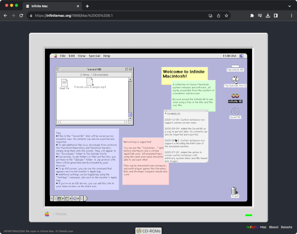Open the Macintosh HD disk icon
This screenshot has width=297, height=234.
[235, 67]
